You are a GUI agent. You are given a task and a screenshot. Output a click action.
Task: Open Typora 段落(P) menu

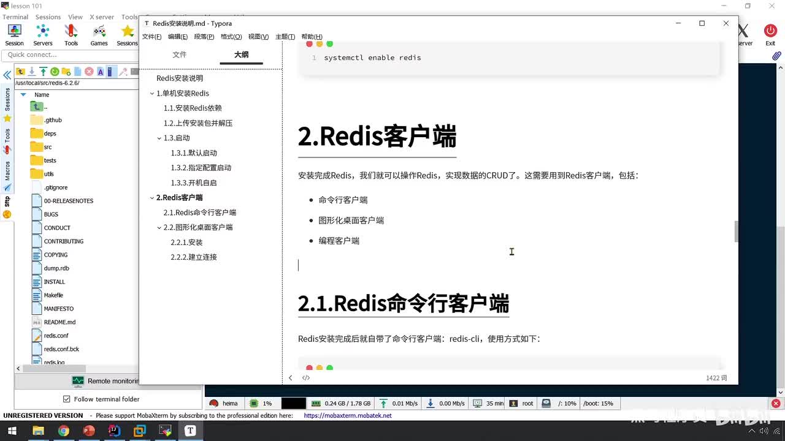204,37
